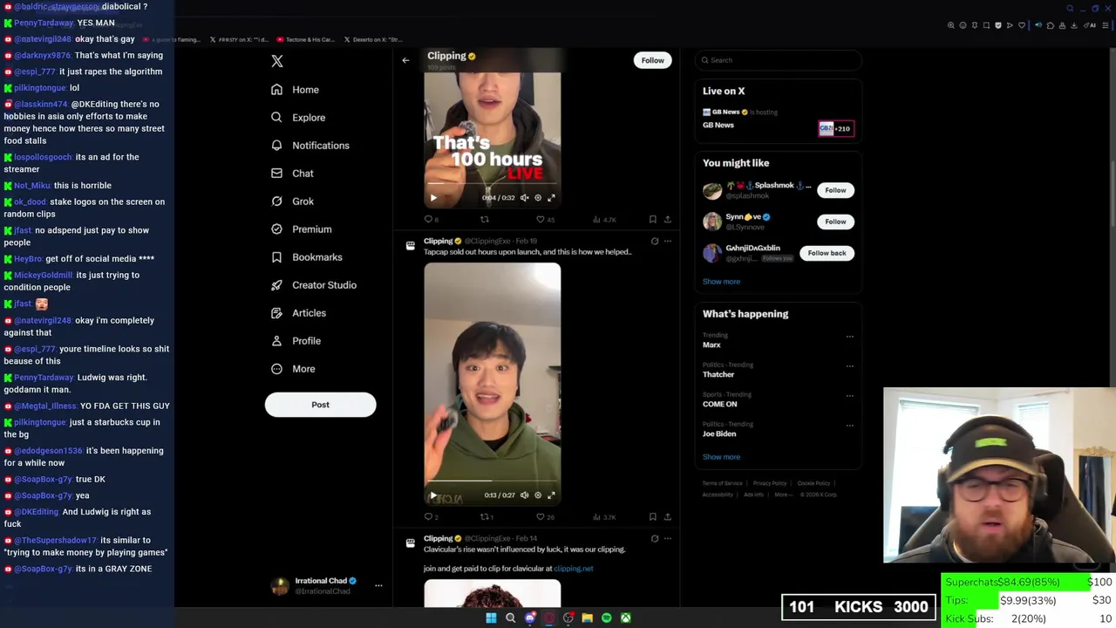Click the Grok icon on Feb 19 post
1116x628 pixels.
pyautogui.click(x=655, y=242)
